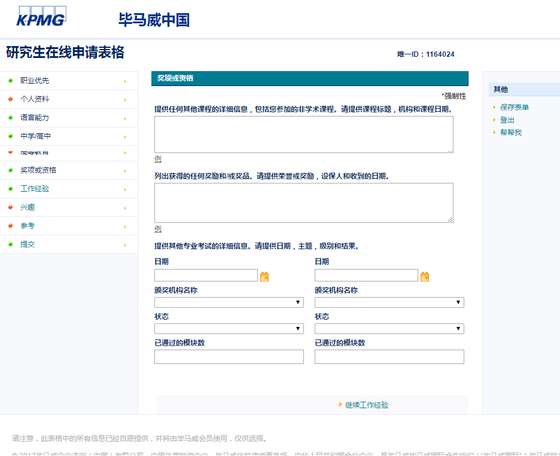The image size is (560, 456).
Task: Click the arrow icon beside 奖项或资格 menu item
Action: pyautogui.click(x=126, y=172)
